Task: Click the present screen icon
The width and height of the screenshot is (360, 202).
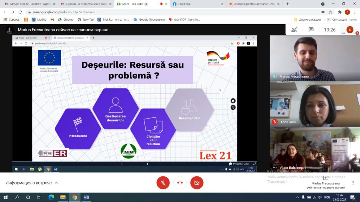Action: click(x=326, y=178)
